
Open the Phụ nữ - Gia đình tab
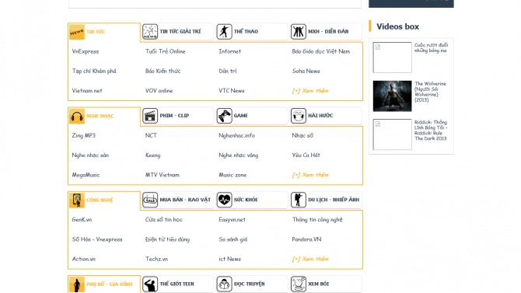point(104,284)
